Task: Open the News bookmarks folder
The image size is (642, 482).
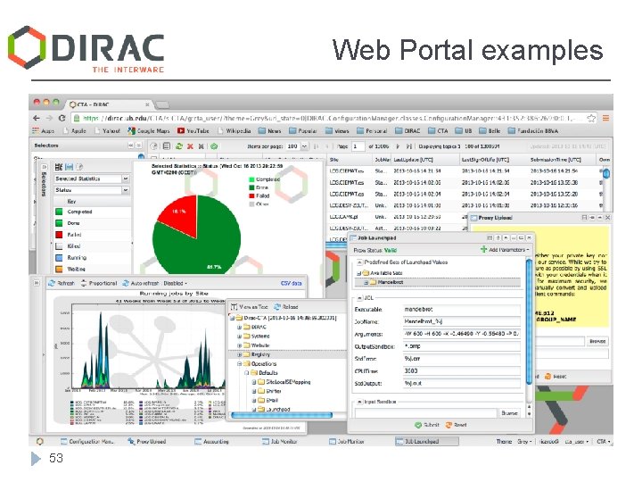Action: pos(270,130)
